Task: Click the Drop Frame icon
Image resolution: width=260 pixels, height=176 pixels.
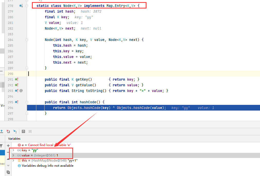Action: click(x=8, y=131)
